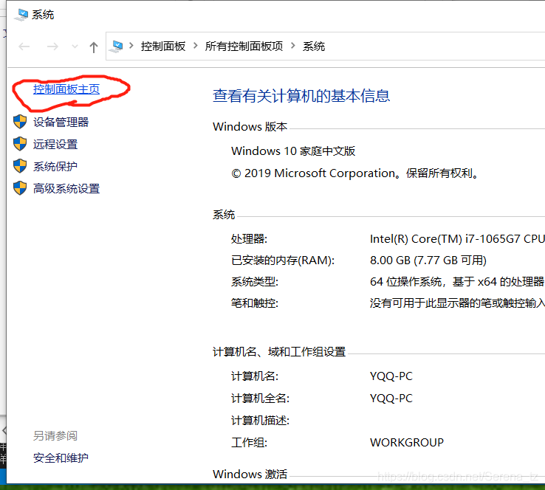545x490 pixels.
Task: Open the 高级系统设置 link
Action: pyautogui.click(x=66, y=189)
